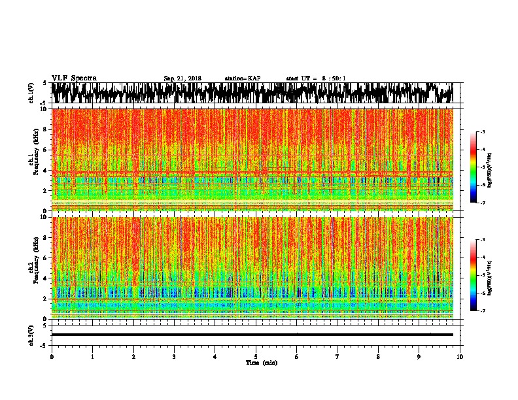The height and width of the screenshot is (400, 518).
Task: Click the time axis tick label "6"
Action: [297, 357]
